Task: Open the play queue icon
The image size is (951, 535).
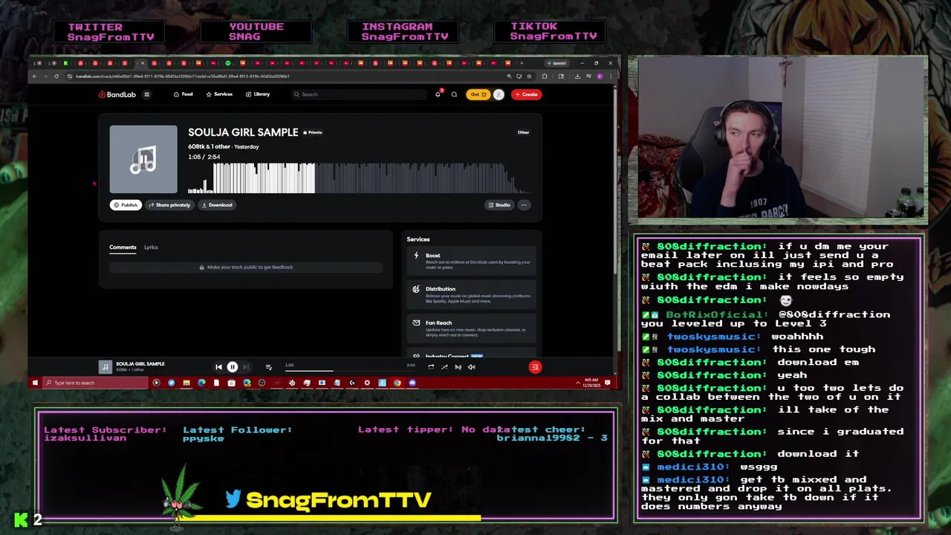Action: pos(268,367)
